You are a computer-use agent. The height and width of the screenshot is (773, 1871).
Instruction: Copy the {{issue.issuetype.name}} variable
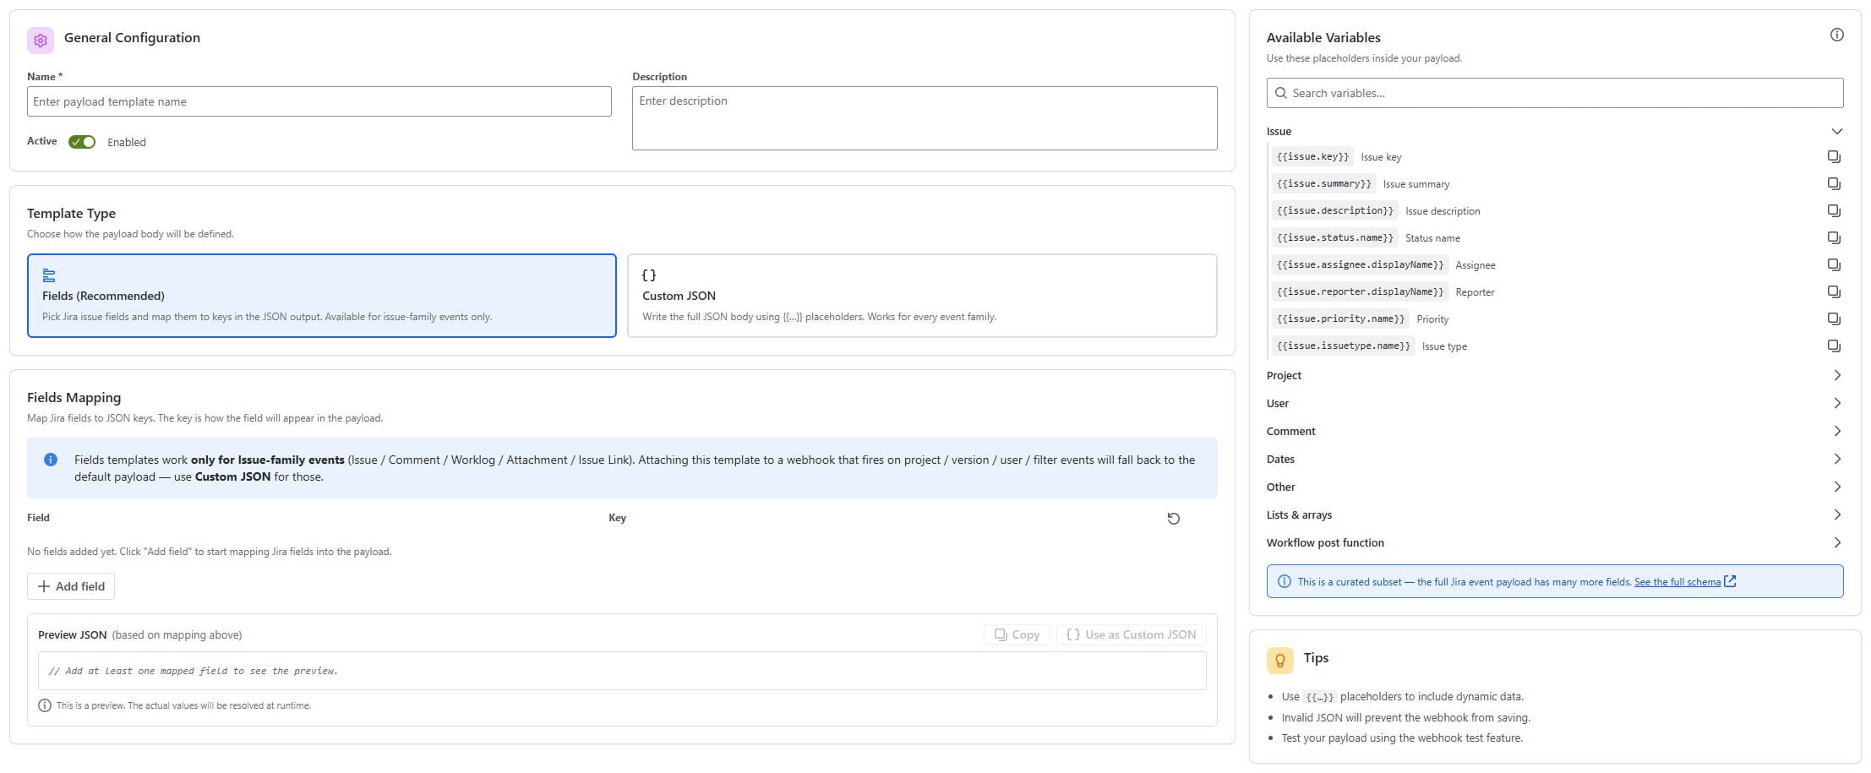pyautogui.click(x=1834, y=346)
